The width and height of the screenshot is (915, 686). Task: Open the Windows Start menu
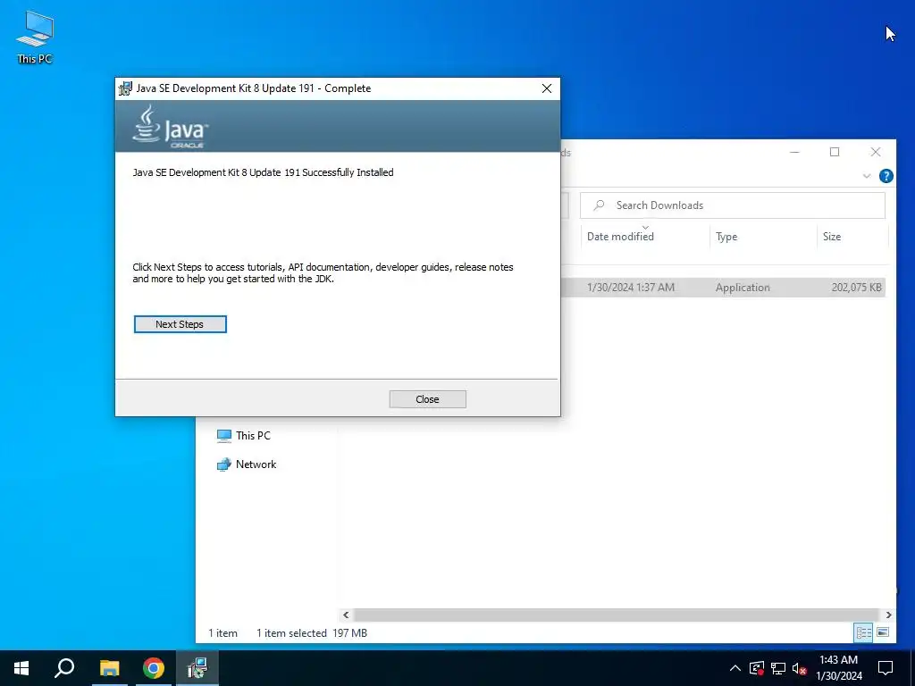[21, 668]
